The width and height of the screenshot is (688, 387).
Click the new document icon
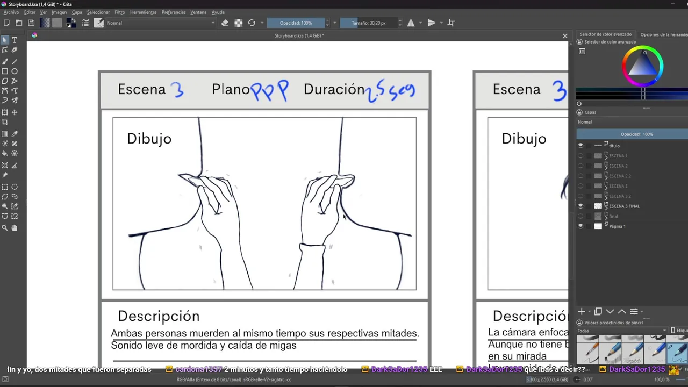[x=6, y=23]
